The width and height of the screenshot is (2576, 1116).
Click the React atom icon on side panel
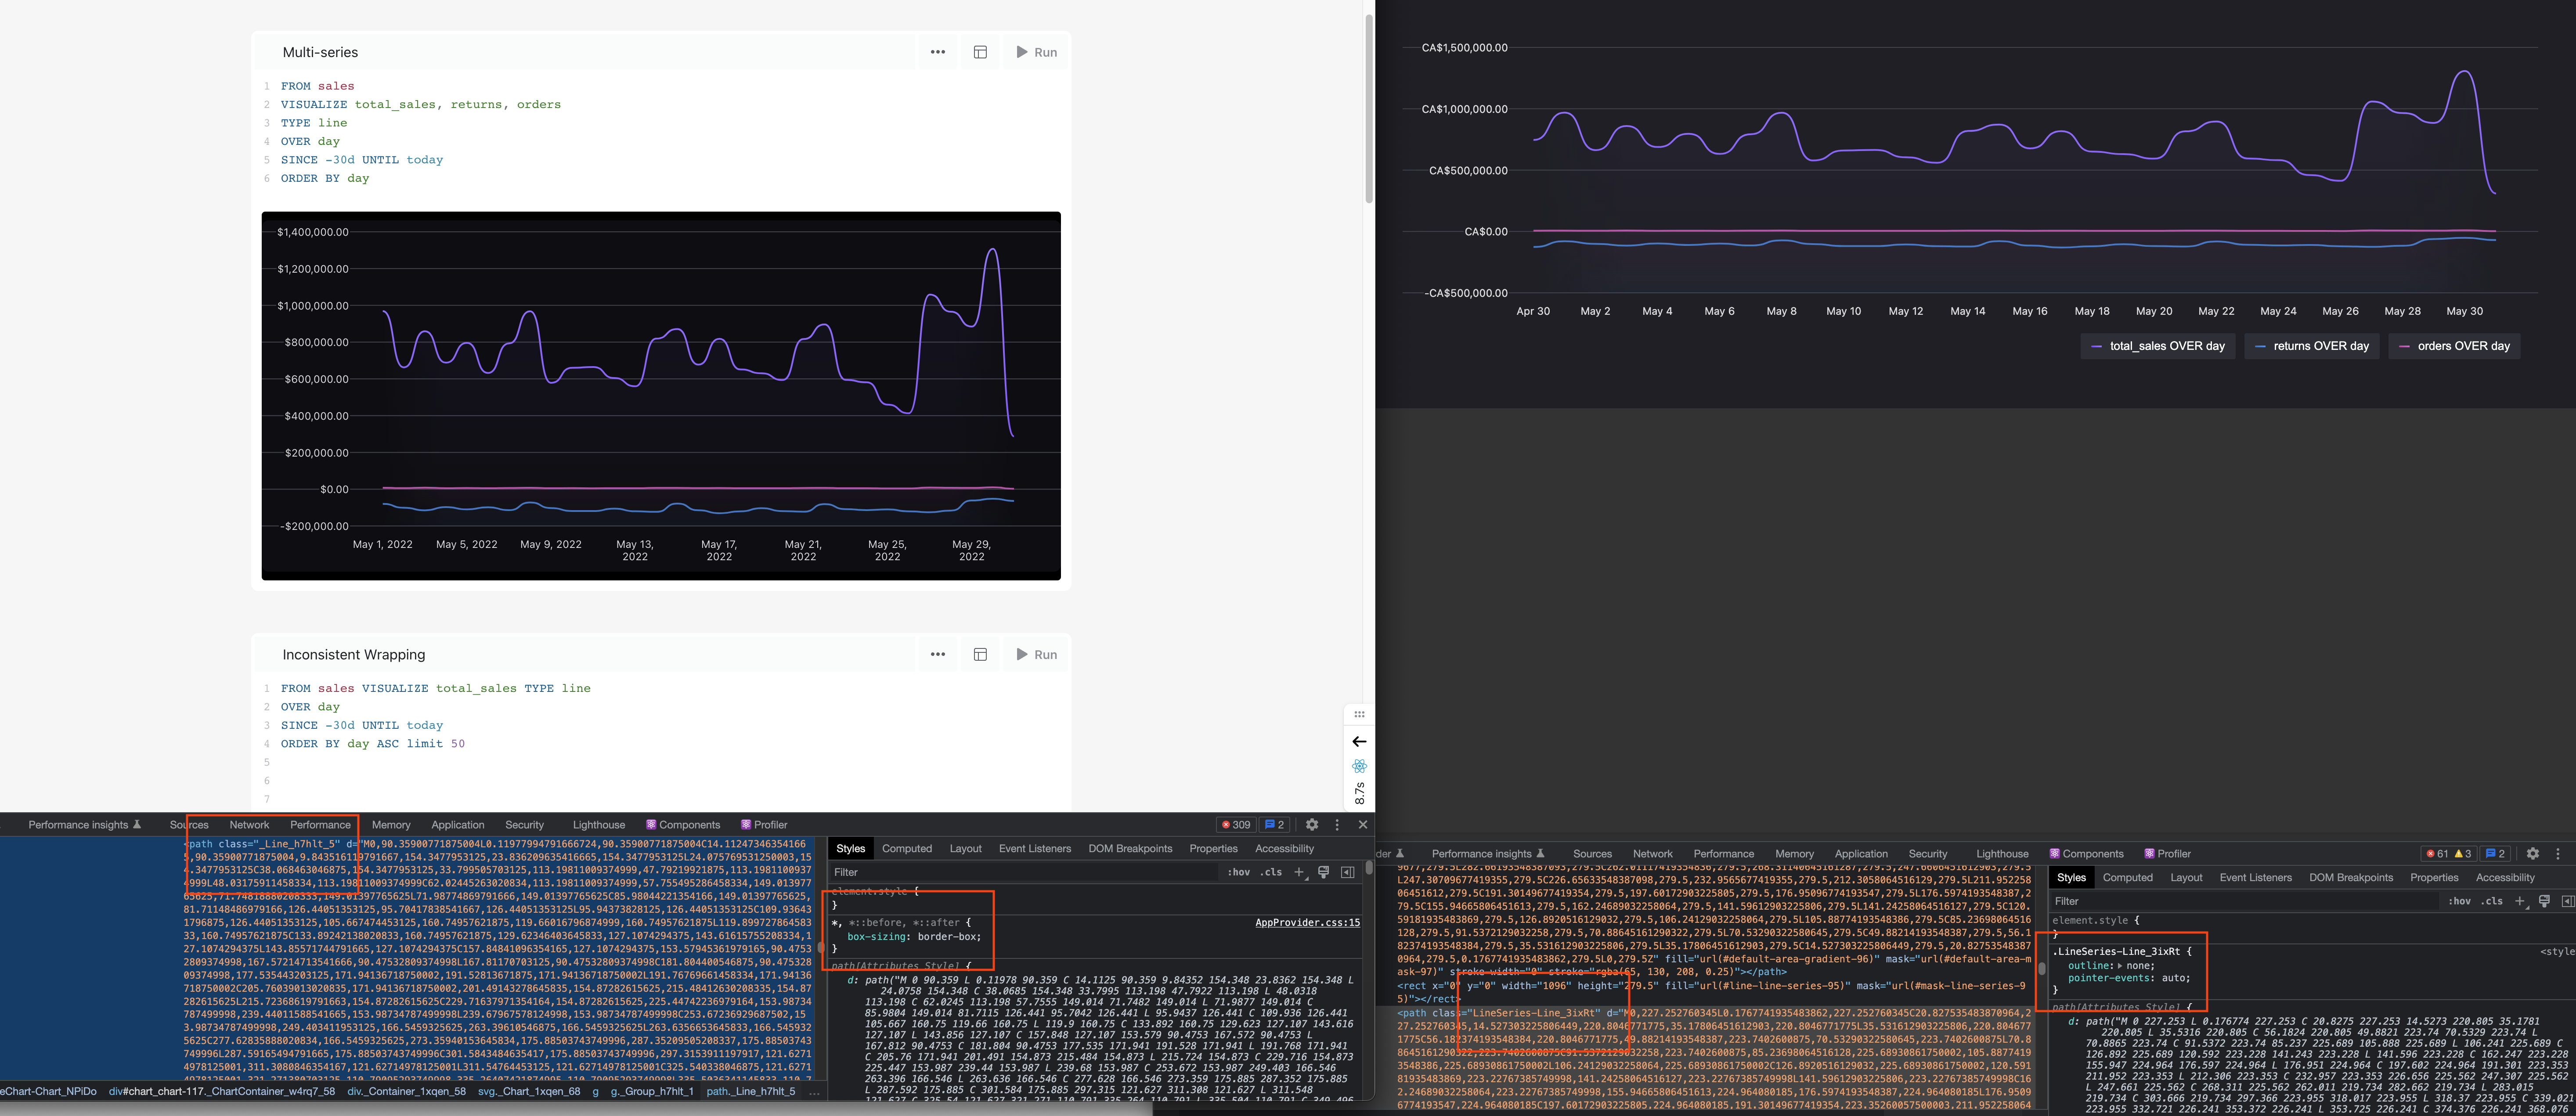1359,766
